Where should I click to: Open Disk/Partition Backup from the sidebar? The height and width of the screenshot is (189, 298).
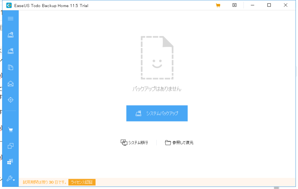tap(10, 51)
